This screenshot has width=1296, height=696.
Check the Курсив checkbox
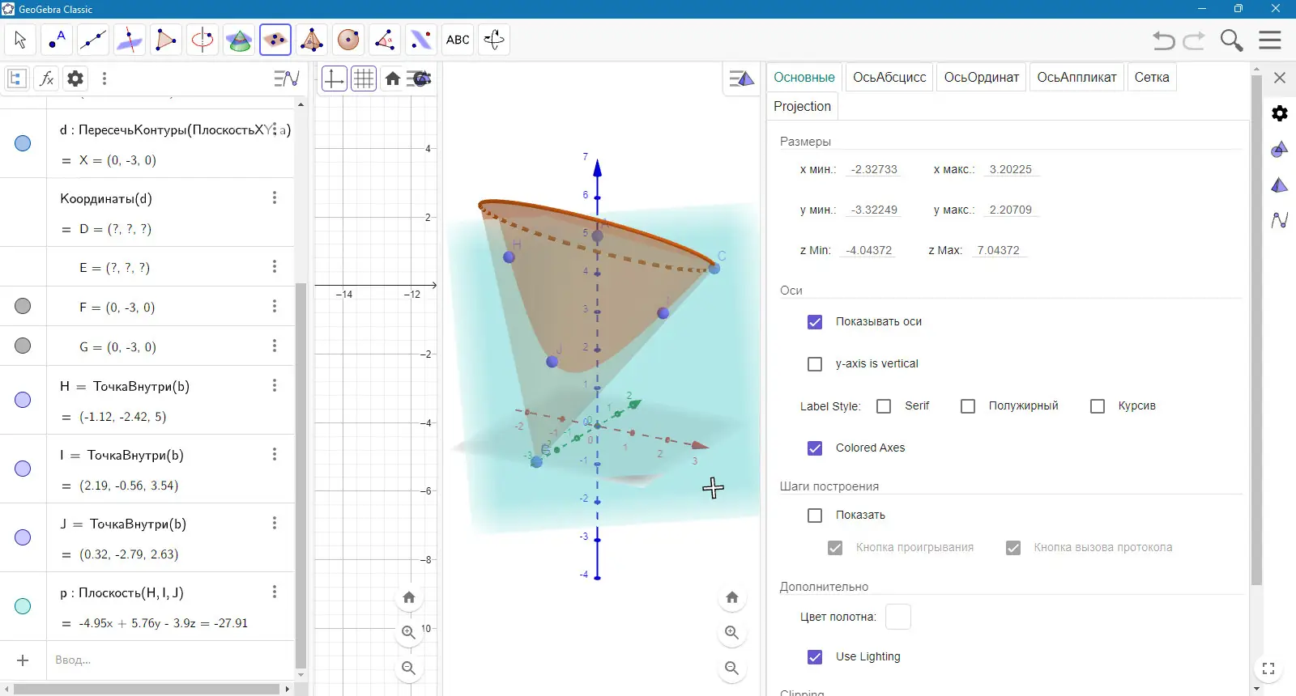pos(1098,406)
